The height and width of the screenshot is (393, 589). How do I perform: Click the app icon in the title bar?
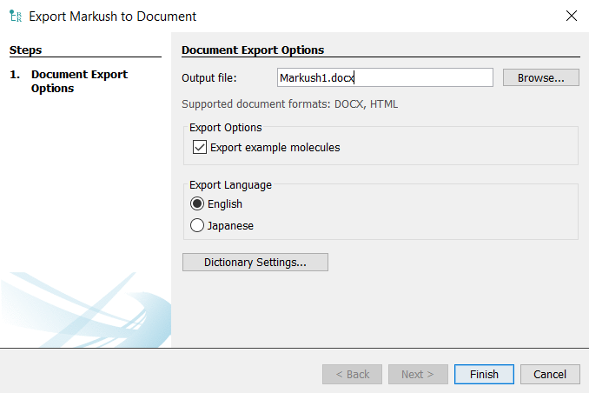click(15, 16)
